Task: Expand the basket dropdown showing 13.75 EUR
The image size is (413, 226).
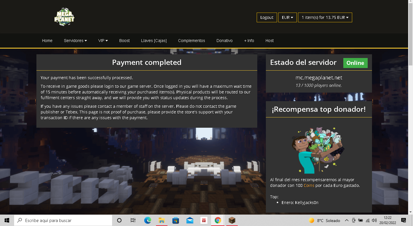Action: pos(325,17)
